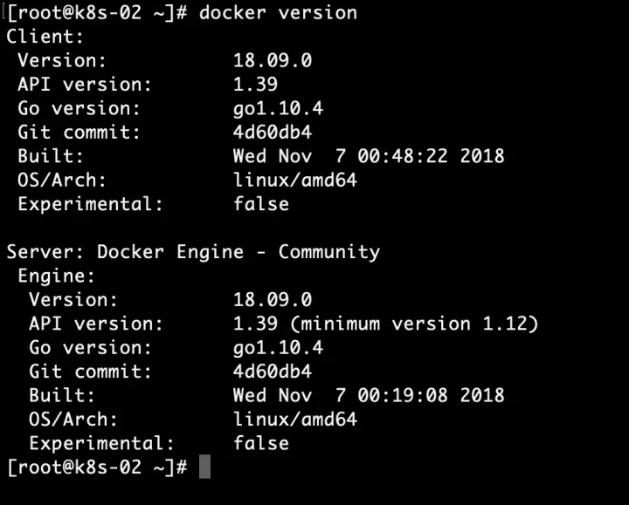629x505 pixels.
Task: Click the "Client:" section heading
Action: pos(45,38)
